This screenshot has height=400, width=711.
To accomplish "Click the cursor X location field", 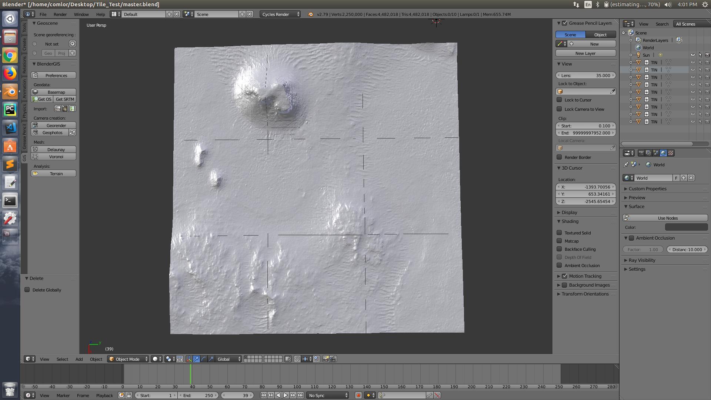I will (x=585, y=187).
